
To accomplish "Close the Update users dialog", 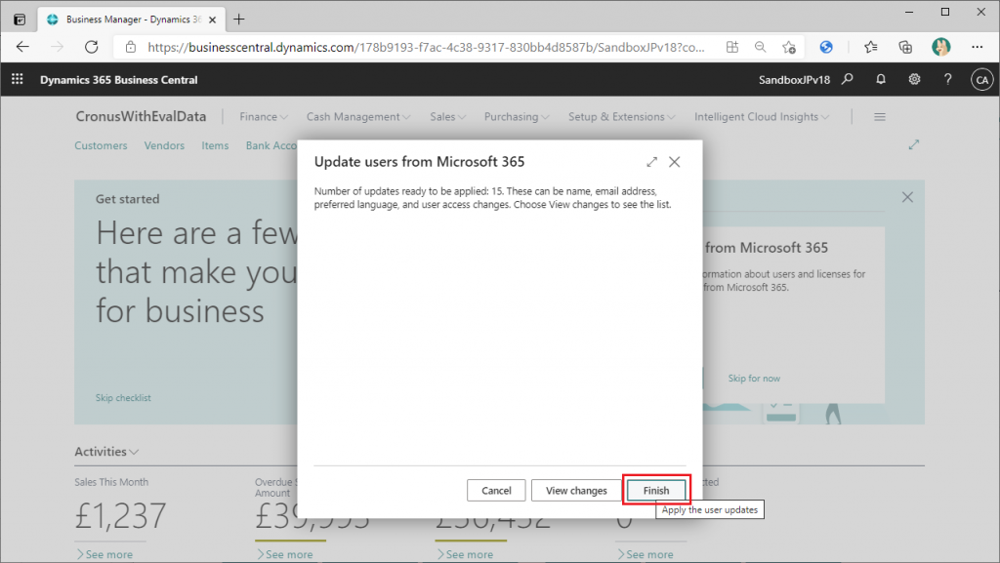I will 674,162.
